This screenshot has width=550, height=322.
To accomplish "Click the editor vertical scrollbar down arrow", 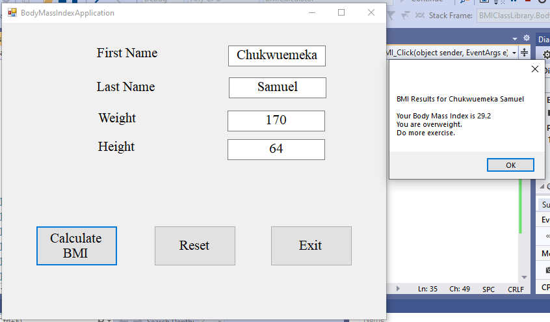I will (x=524, y=277).
